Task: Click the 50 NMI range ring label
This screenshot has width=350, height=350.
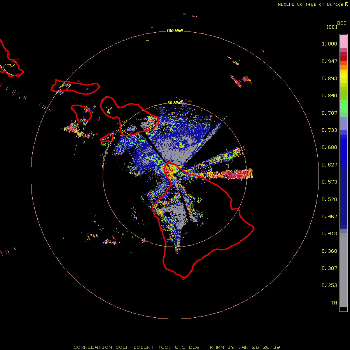Action: pyautogui.click(x=175, y=103)
